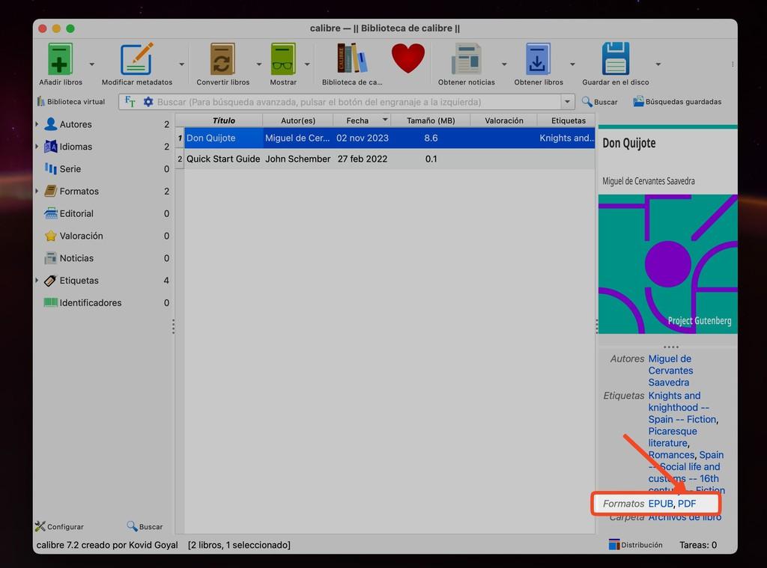The height and width of the screenshot is (568, 767).
Task: Click the Miguel de Cervantes Saavedra author link
Action: click(670, 370)
